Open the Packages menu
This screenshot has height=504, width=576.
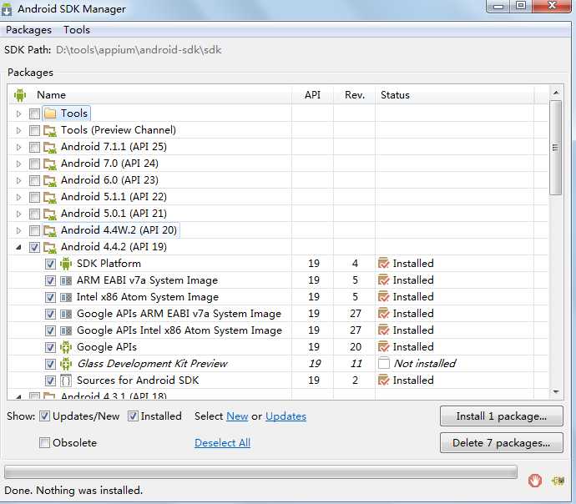click(28, 30)
